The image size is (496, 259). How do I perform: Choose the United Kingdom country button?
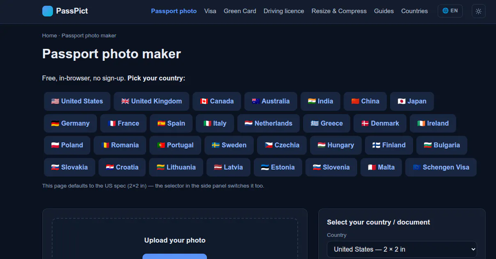152,101
